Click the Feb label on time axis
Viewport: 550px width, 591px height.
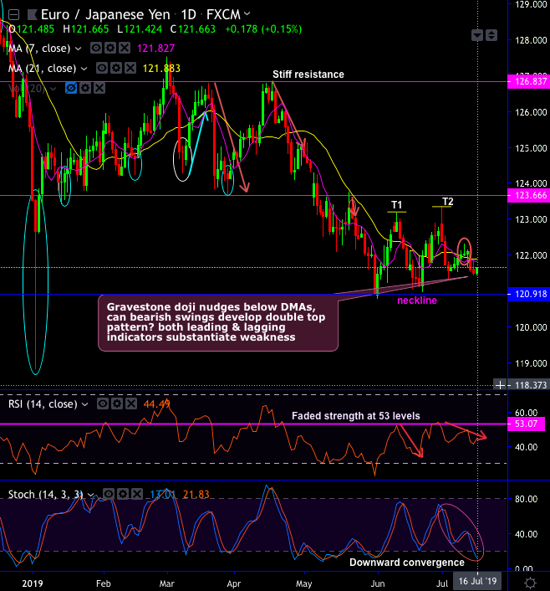point(104,583)
